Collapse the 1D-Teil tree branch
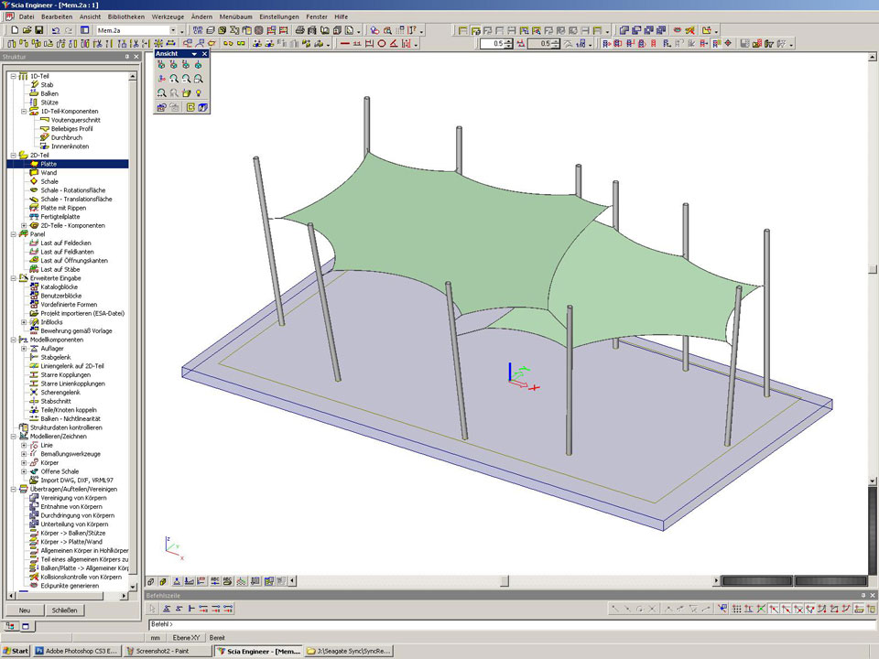Screen dimensions: 879x659 click(x=13, y=76)
